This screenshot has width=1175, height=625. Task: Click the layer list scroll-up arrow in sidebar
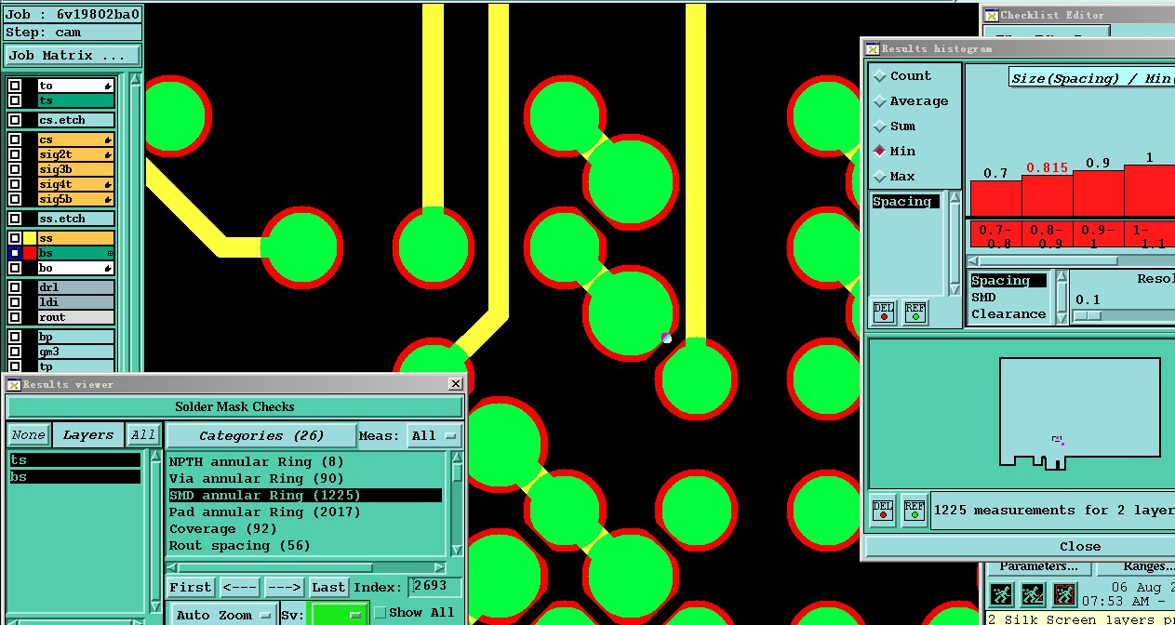click(135, 80)
